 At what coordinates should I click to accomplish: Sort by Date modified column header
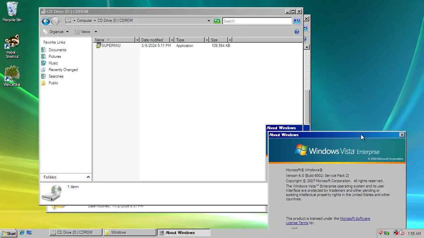[155, 40]
